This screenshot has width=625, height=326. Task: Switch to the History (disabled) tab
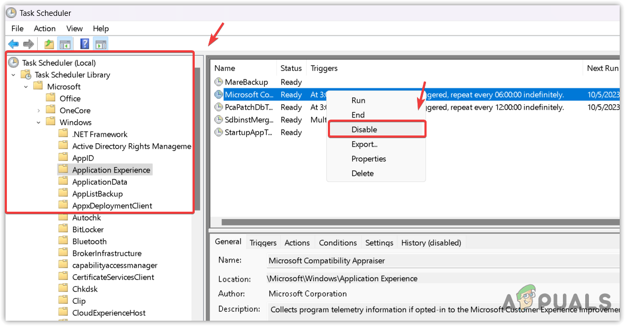tap(431, 243)
